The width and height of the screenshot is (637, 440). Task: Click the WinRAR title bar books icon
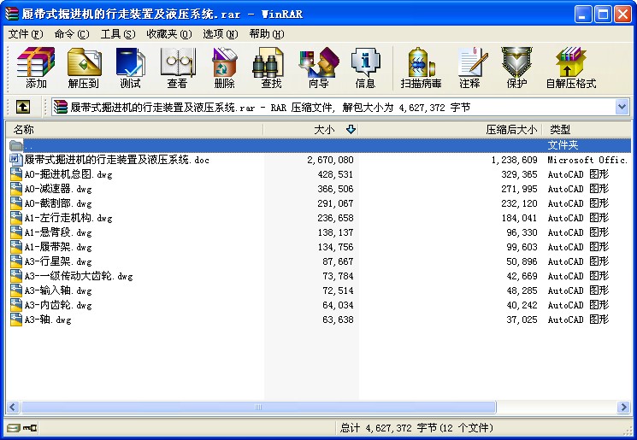coord(11,14)
